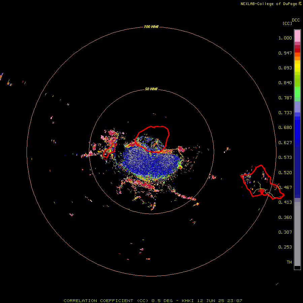Click the KHKI radar site identifier
Image resolution: width=303 pixels, height=303 pixels.
coord(188,301)
